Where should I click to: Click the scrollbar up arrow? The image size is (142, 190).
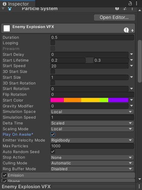[140, 10]
